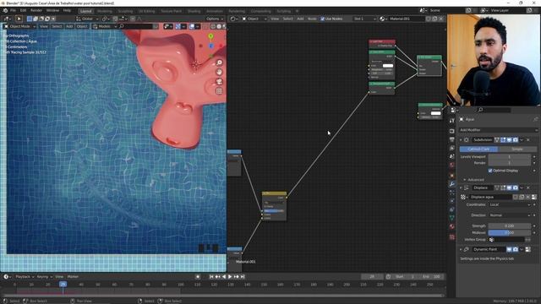Viewport: 541px width, 304px height.
Task: Open the Object properties tab icon
Action: (x=452, y=175)
